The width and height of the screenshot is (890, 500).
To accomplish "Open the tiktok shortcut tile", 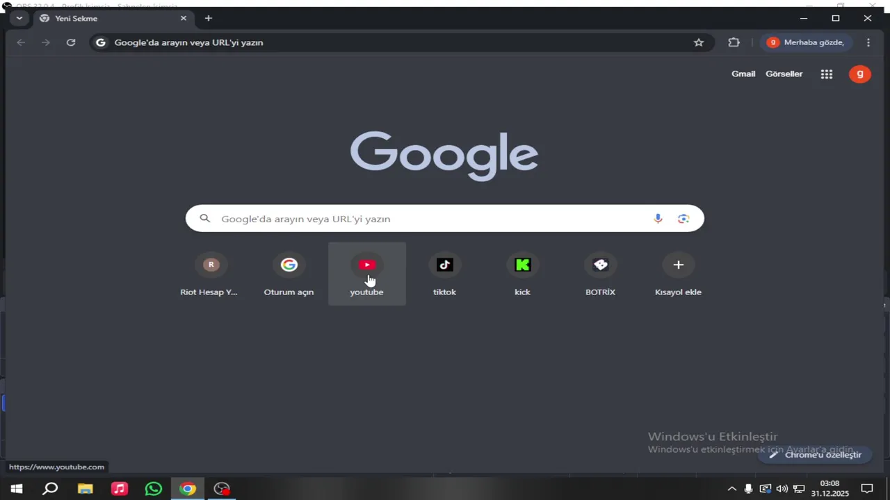I will tap(444, 274).
